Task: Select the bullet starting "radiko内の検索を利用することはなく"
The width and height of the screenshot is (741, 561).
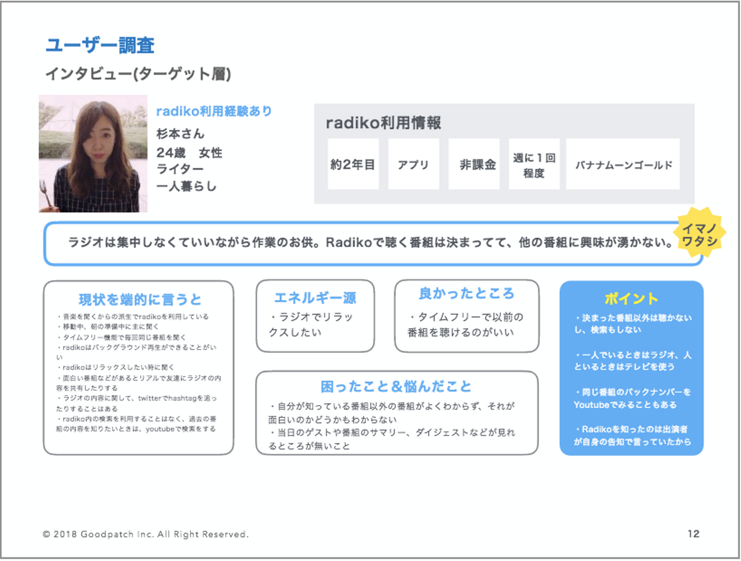Action: pyautogui.click(x=136, y=424)
